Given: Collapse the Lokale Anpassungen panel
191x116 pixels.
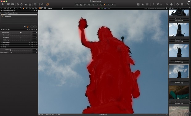Looking at the screenshot, I should point(2,11).
